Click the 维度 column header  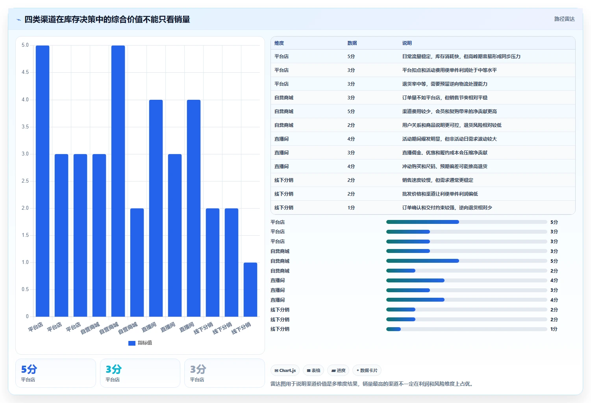pyautogui.click(x=279, y=43)
